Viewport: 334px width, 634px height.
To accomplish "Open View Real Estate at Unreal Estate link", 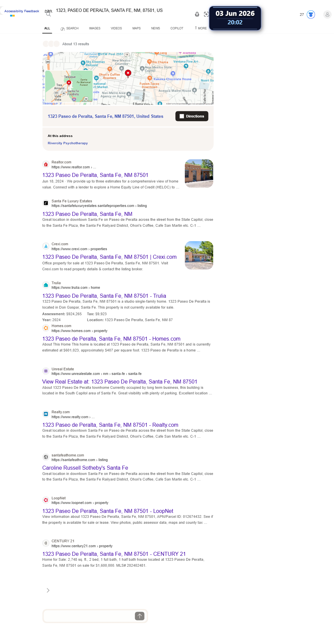I will pyautogui.click(x=120, y=382).
